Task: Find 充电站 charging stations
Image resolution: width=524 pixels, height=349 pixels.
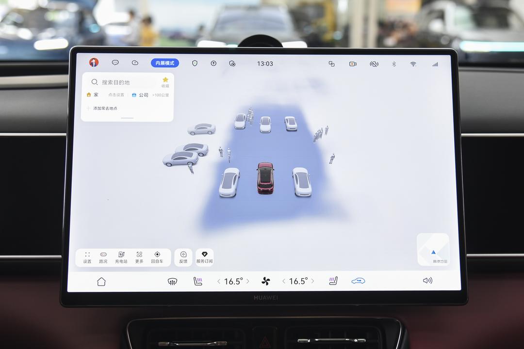Action: 121,257
